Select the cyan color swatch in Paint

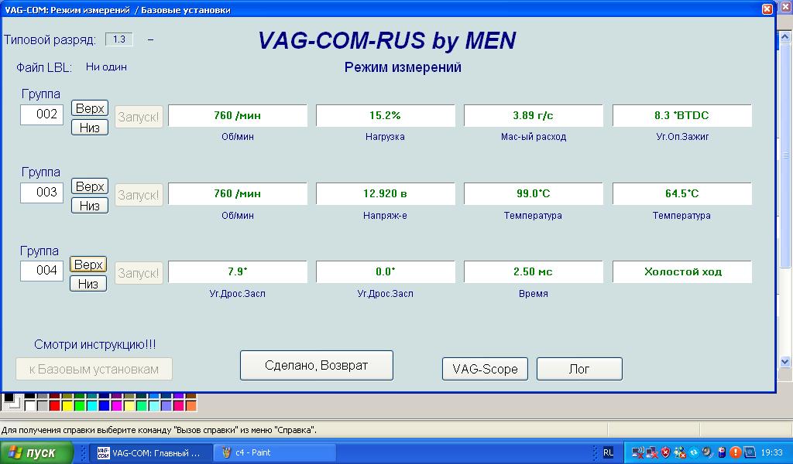pos(92,405)
